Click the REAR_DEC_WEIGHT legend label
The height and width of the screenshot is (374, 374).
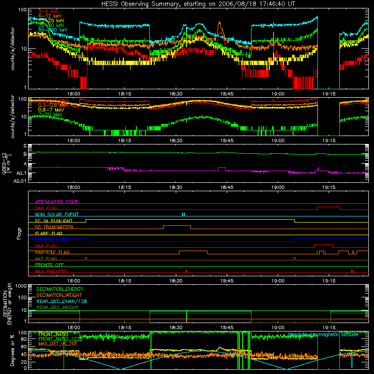[x=58, y=308]
